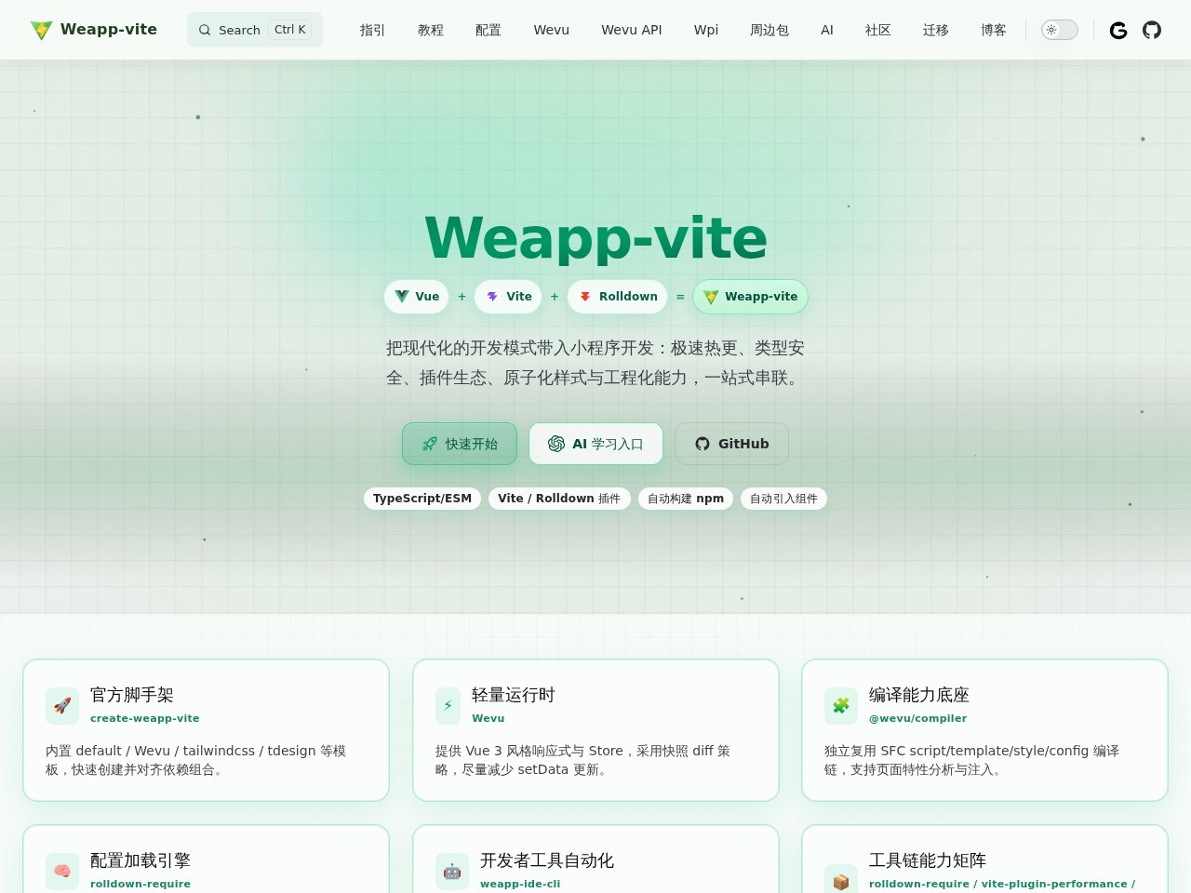Click @wevu/compiler package label
The image size is (1191, 893).
coord(917,718)
